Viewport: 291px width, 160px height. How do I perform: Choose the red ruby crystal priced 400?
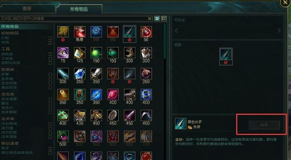113,95
